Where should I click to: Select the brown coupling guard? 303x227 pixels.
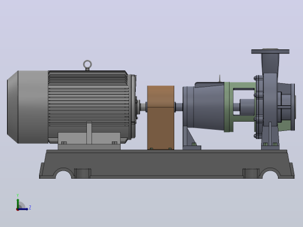(x=161, y=118)
